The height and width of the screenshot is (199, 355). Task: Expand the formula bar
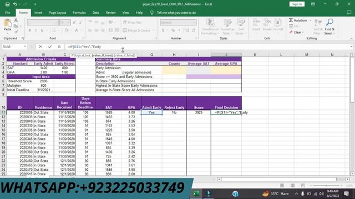pos(351,46)
